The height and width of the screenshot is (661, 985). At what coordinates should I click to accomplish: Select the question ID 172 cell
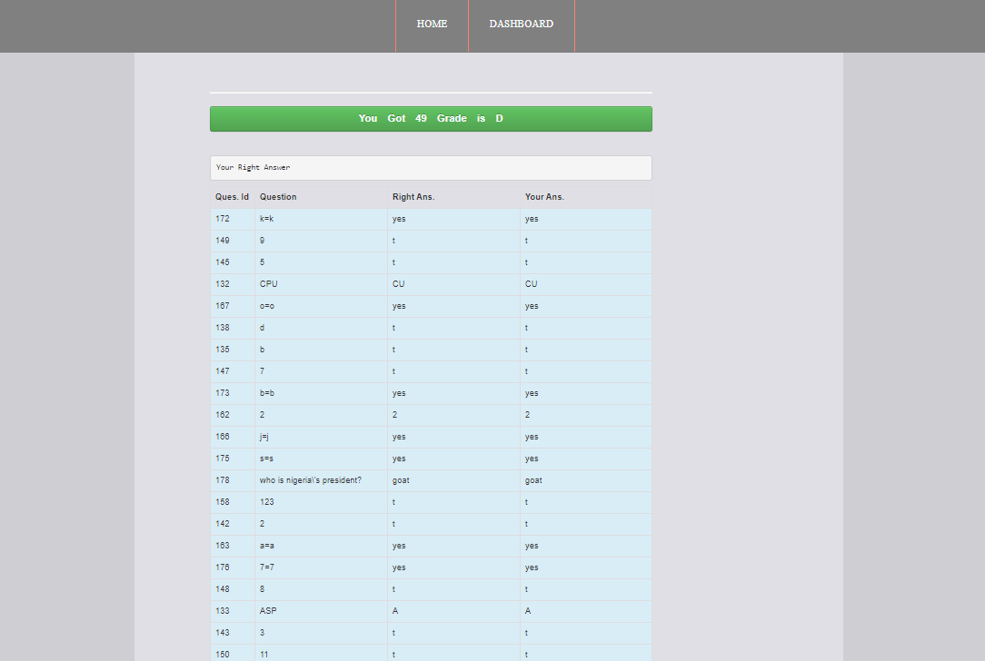pyautogui.click(x=223, y=219)
